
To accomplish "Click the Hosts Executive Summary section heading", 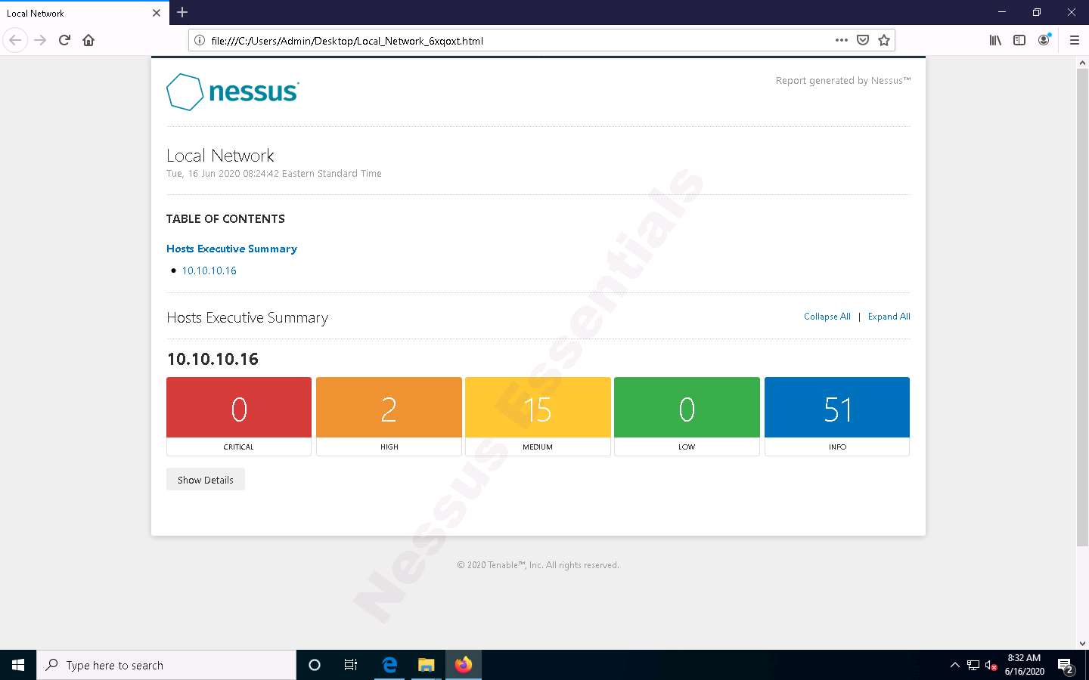I will 247,318.
